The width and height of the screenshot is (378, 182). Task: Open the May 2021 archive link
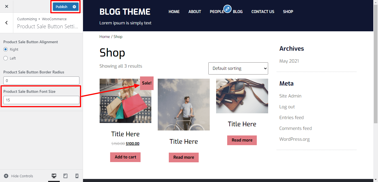click(289, 61)
